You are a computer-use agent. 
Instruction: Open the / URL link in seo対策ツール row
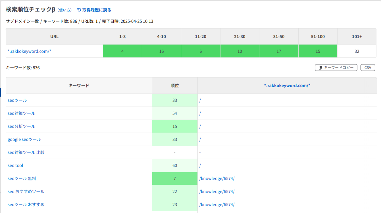point(200,113)
